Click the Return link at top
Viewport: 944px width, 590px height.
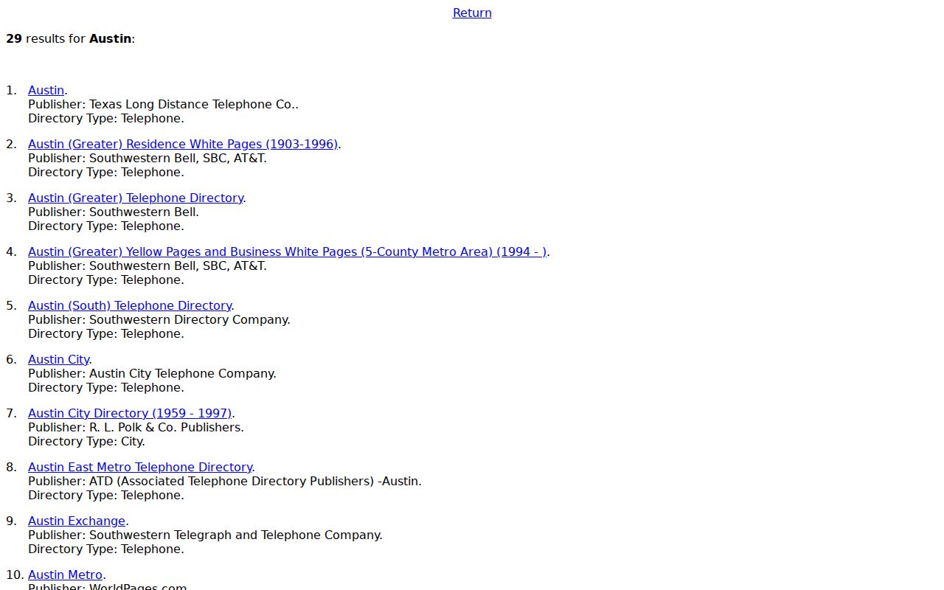(472, 13)
